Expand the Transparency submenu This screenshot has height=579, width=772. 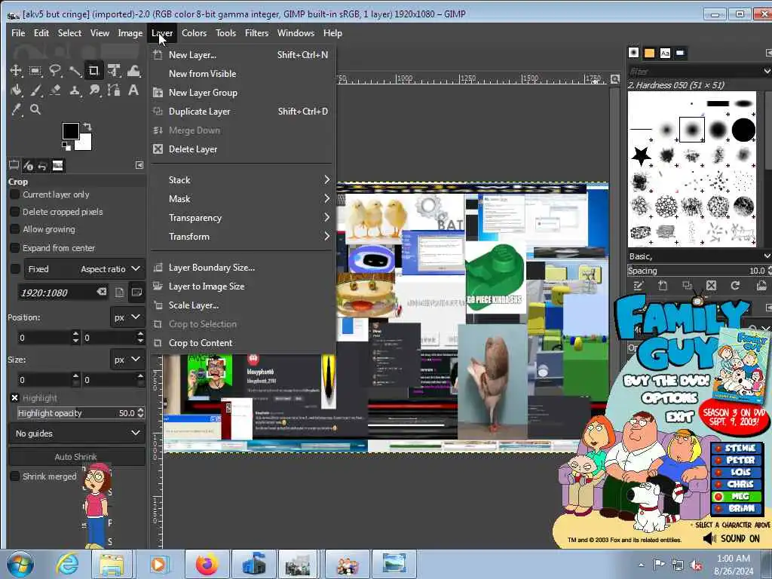click(242, 218)
